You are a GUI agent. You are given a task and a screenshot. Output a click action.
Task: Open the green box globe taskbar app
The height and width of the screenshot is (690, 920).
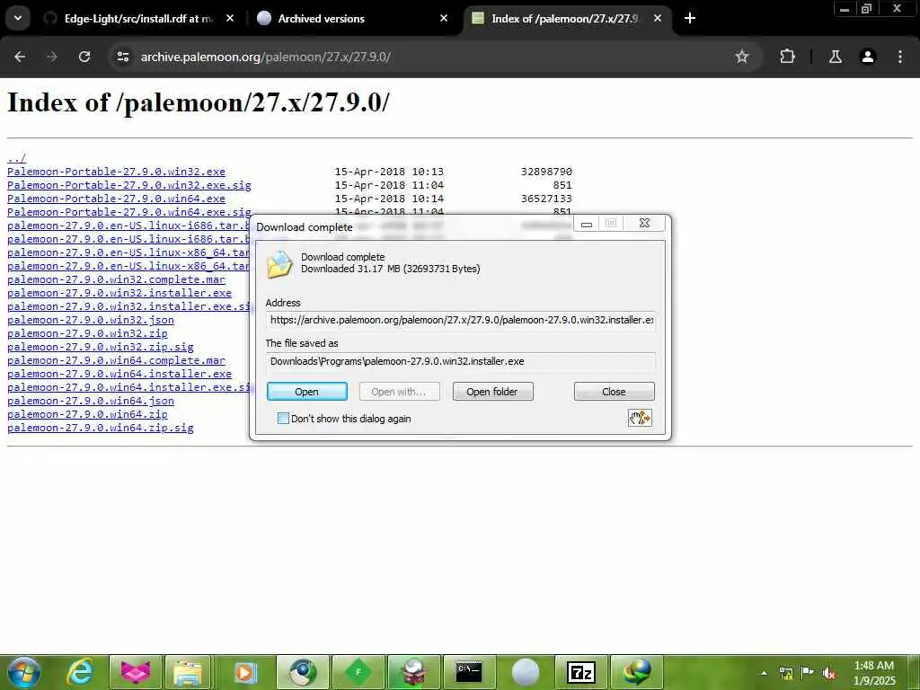413,672
